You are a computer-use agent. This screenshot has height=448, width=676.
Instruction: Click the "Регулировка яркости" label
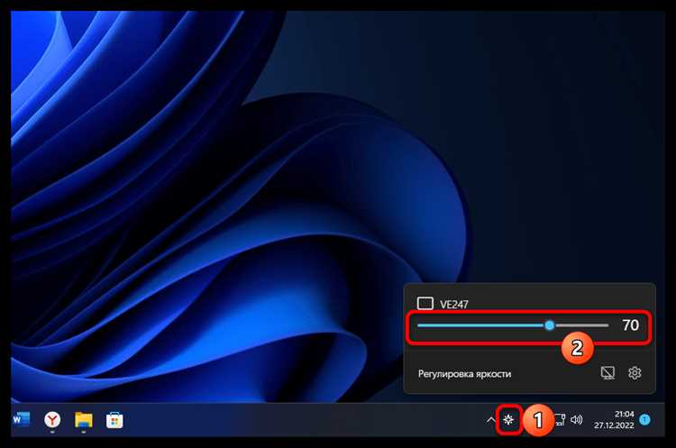point(464,374)
